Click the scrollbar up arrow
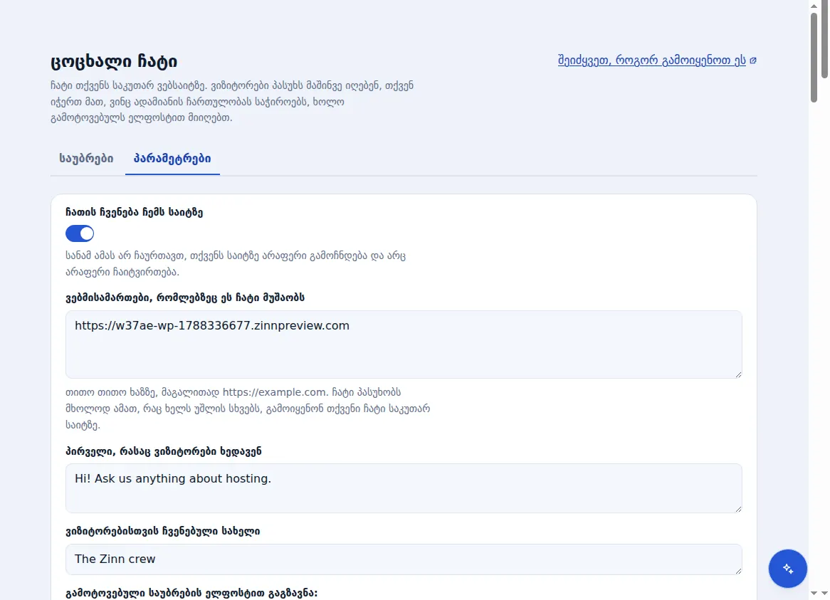 (814, 6)
